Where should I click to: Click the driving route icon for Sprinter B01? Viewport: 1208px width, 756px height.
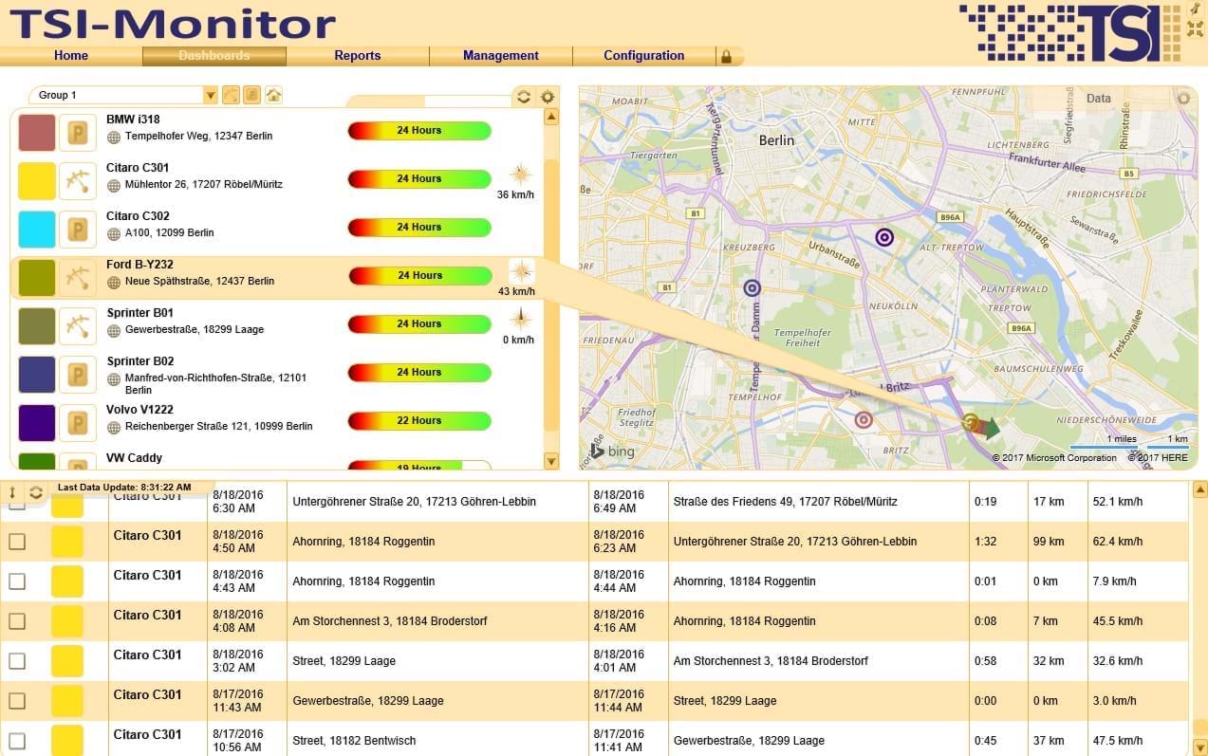78,326
